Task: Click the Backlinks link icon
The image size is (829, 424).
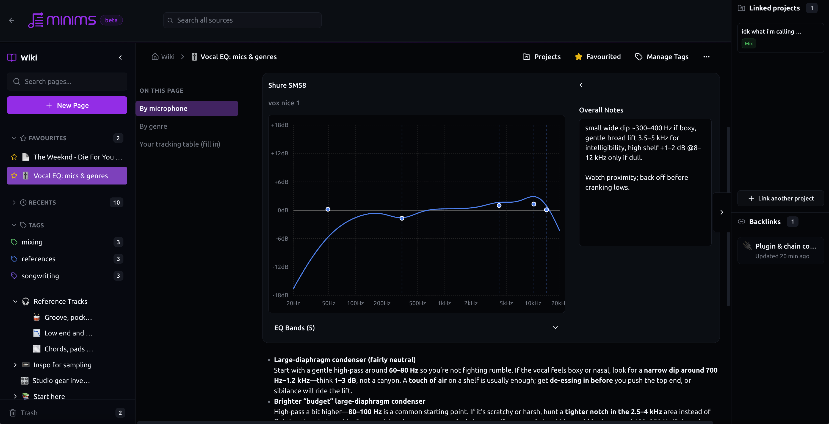Action: [x=742, y=222]
